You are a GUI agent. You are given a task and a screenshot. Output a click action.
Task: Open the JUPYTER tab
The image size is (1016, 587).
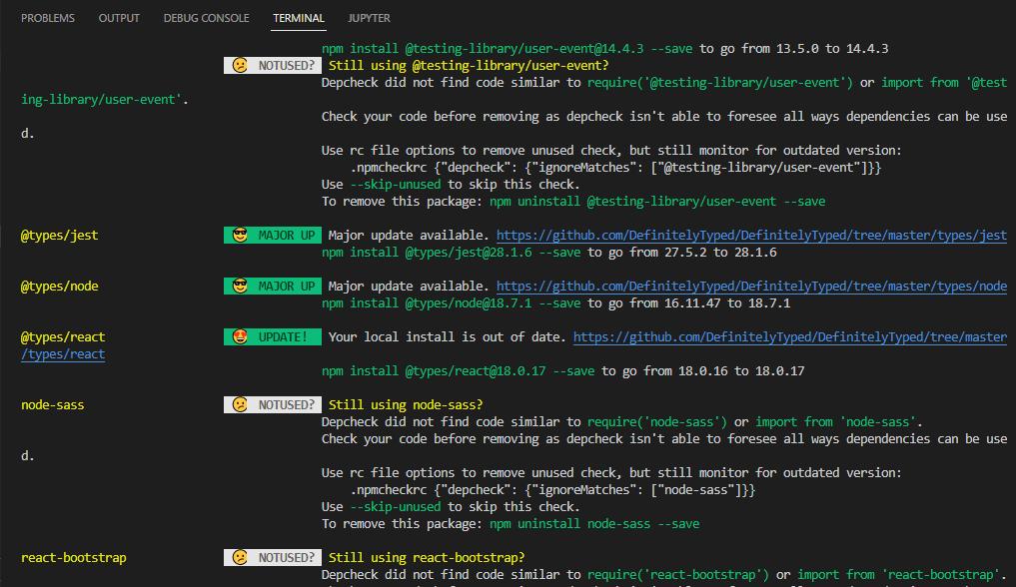point(369,18)
